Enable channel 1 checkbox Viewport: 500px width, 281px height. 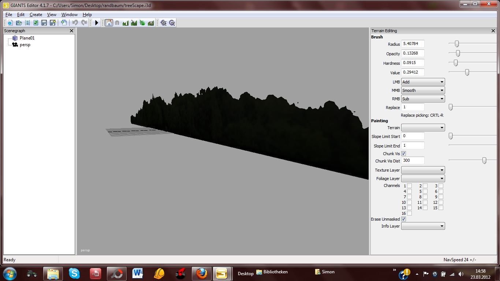pos(409,186)
